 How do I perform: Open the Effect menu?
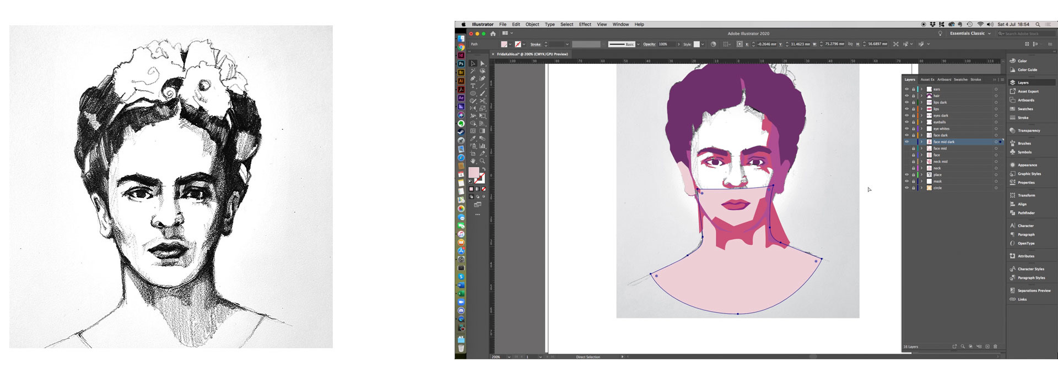click(x=585, y=24)
